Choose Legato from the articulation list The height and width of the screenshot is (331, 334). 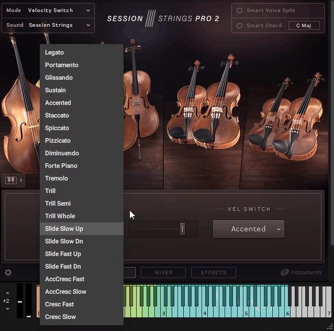pyautogui.click(x=82, y=52)
